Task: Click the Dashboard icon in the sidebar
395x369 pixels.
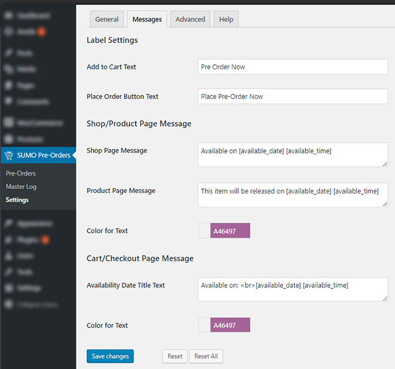Action: (x=9, y=15)
